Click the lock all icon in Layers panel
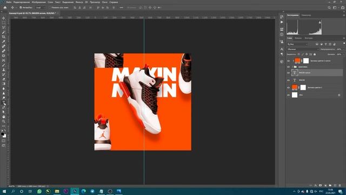The width and height of the screenshot is (346, 195). (x=315, y=54)
